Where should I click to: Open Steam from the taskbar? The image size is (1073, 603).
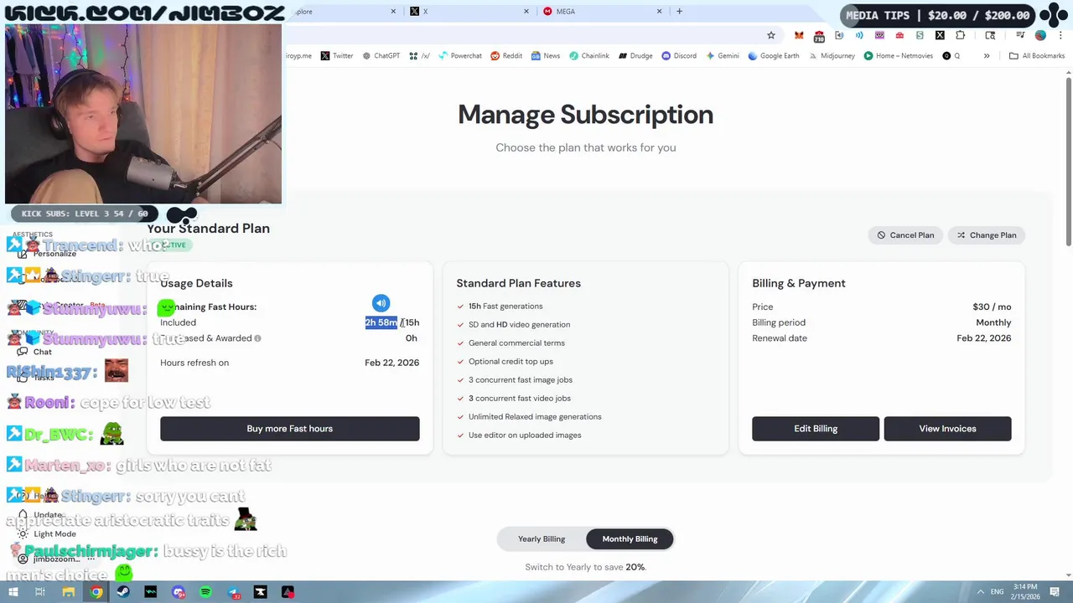123,592
